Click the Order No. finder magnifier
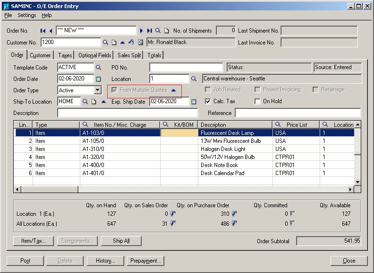 click(158, 31)
